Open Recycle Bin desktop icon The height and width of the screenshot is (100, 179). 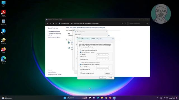click(x=3, y=22)
